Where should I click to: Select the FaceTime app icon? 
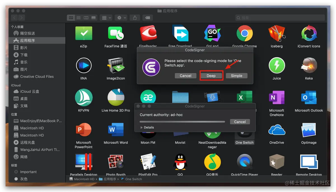(116, 34)
